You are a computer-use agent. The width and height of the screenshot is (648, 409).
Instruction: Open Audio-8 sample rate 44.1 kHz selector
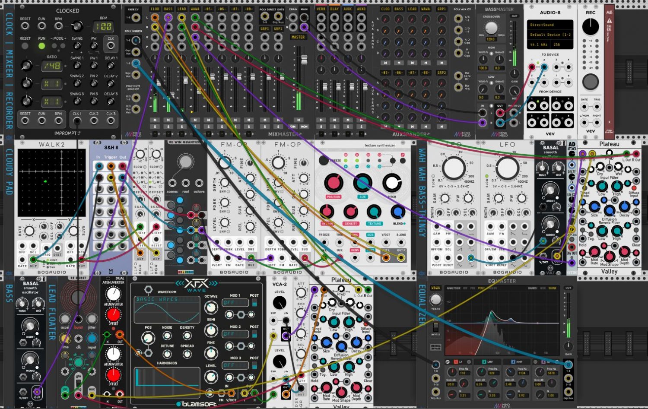(538, 44)
